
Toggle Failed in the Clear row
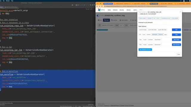click(165, 34)
